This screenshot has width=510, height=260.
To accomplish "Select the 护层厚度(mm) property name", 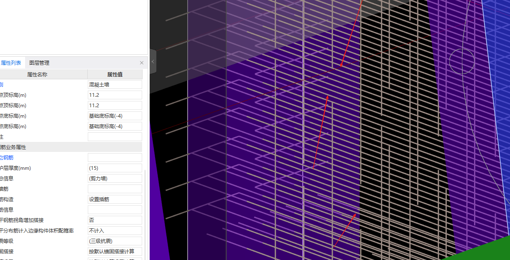I will [15, 168].
